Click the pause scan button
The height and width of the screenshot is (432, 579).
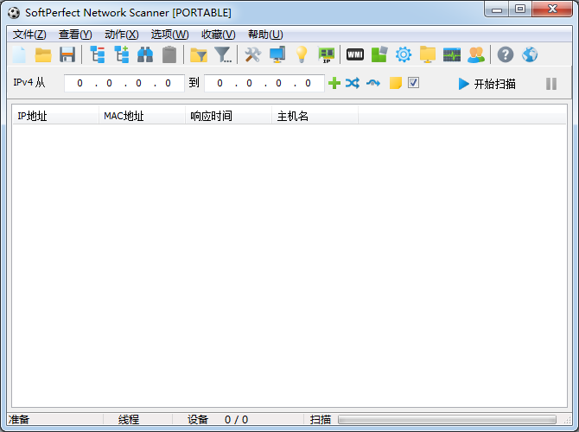(551, 84)
